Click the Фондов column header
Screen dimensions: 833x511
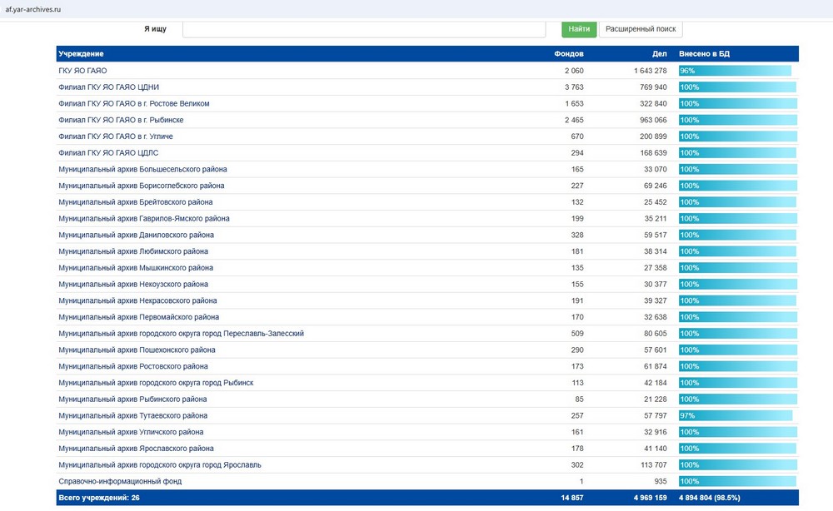tap(568, 53)
